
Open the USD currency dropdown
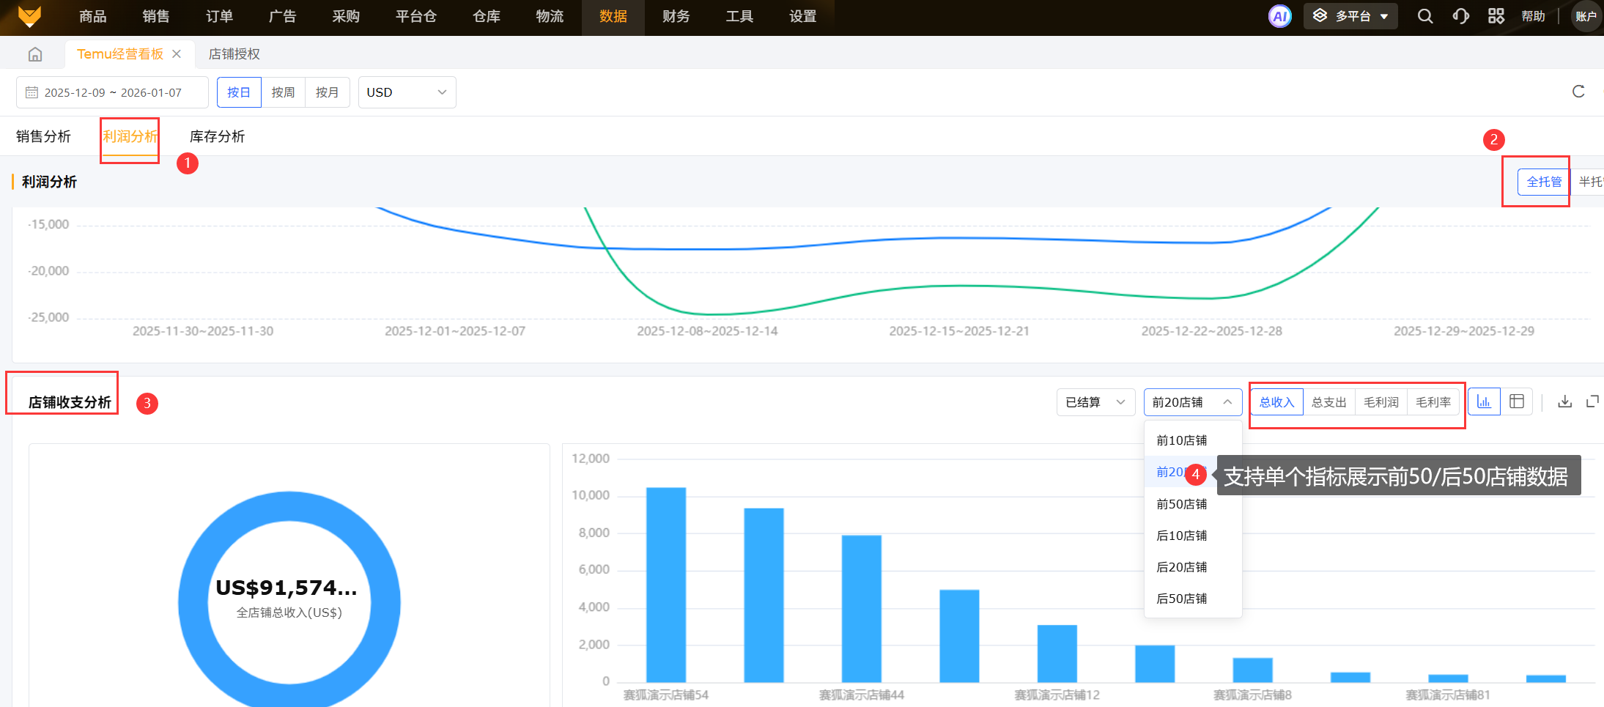point(407,92)
